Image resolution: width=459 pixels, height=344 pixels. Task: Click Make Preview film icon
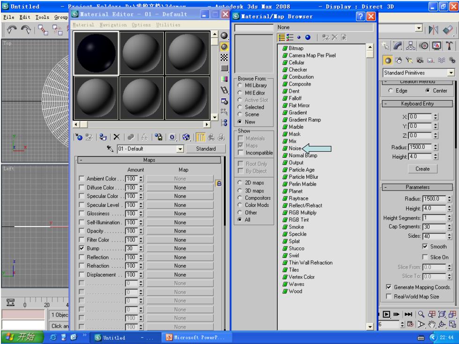click(224, 90)
